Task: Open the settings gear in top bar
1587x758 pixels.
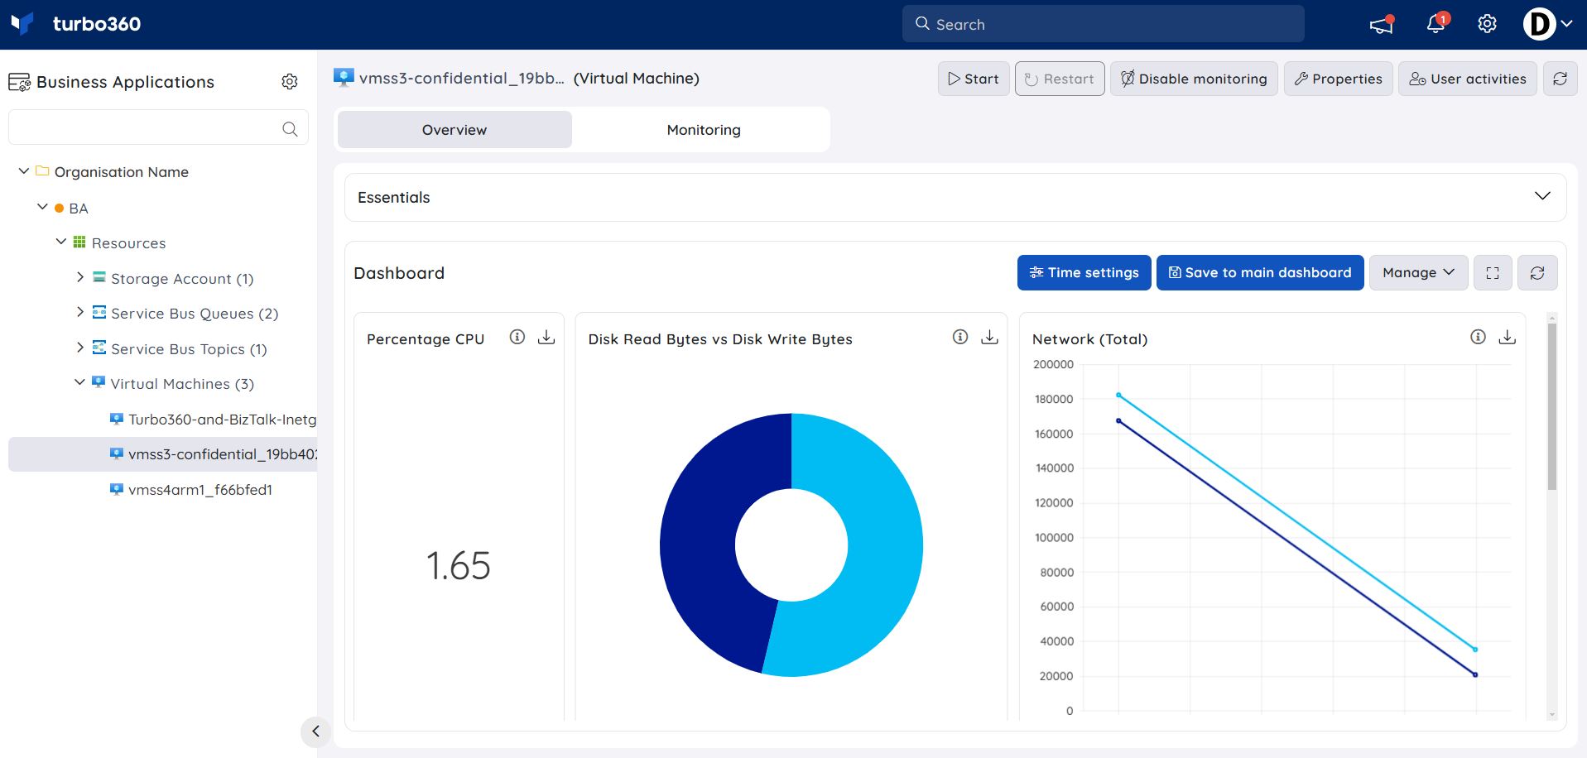Action: coord(1488,24)
